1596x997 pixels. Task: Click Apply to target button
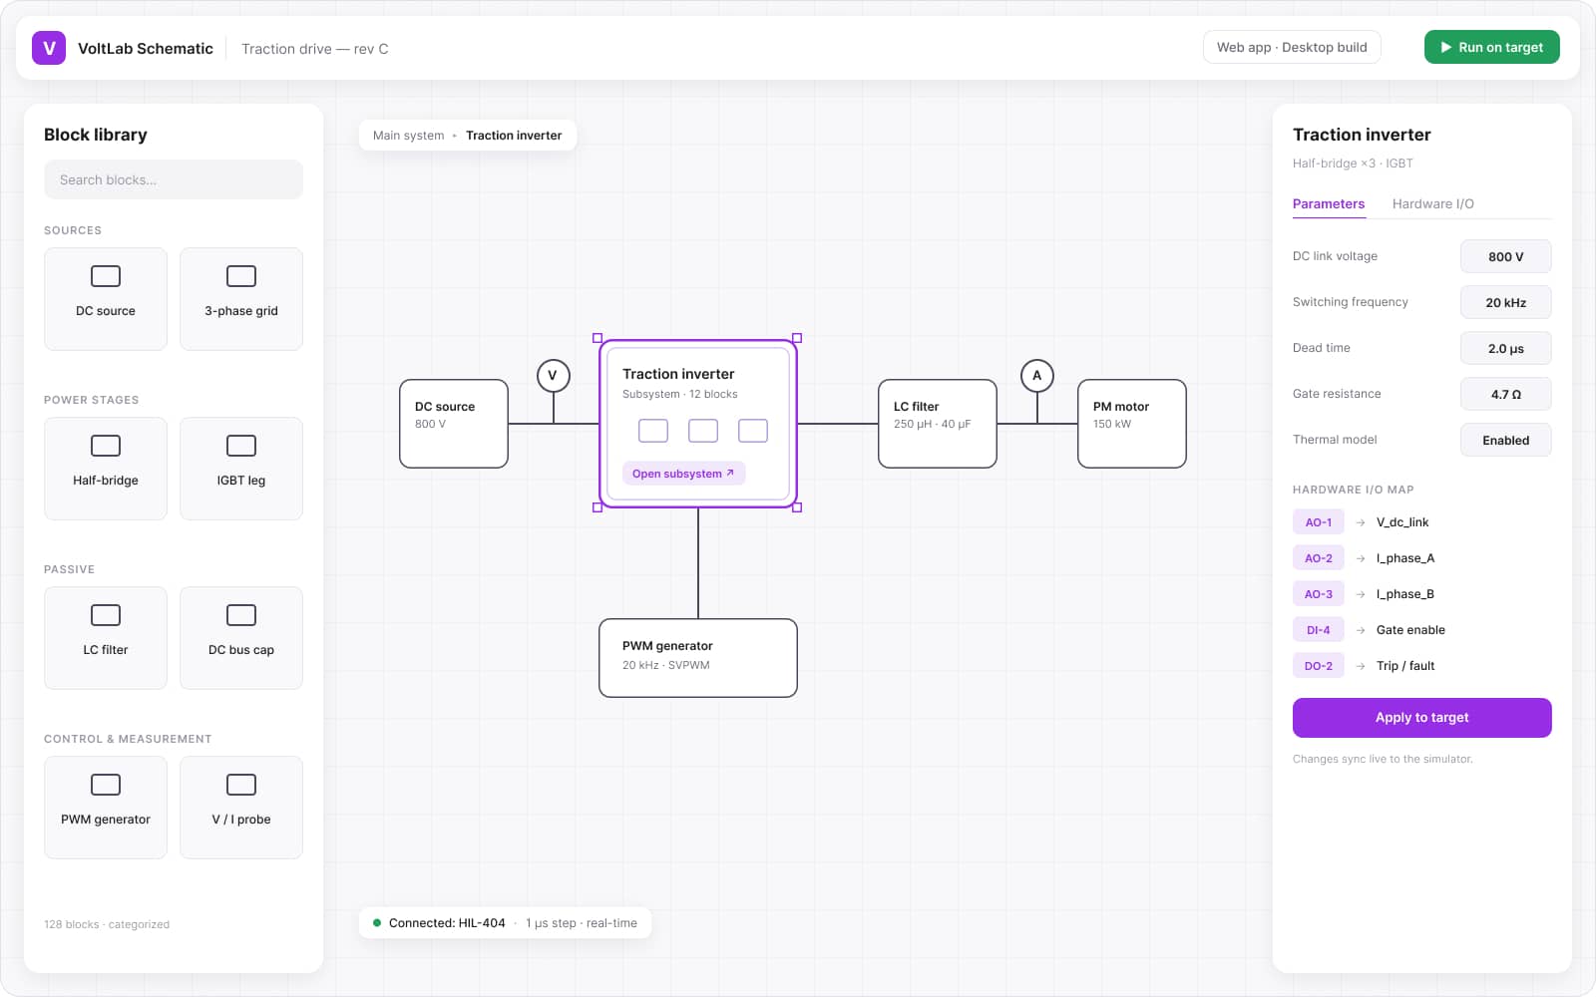[1422, 718]
